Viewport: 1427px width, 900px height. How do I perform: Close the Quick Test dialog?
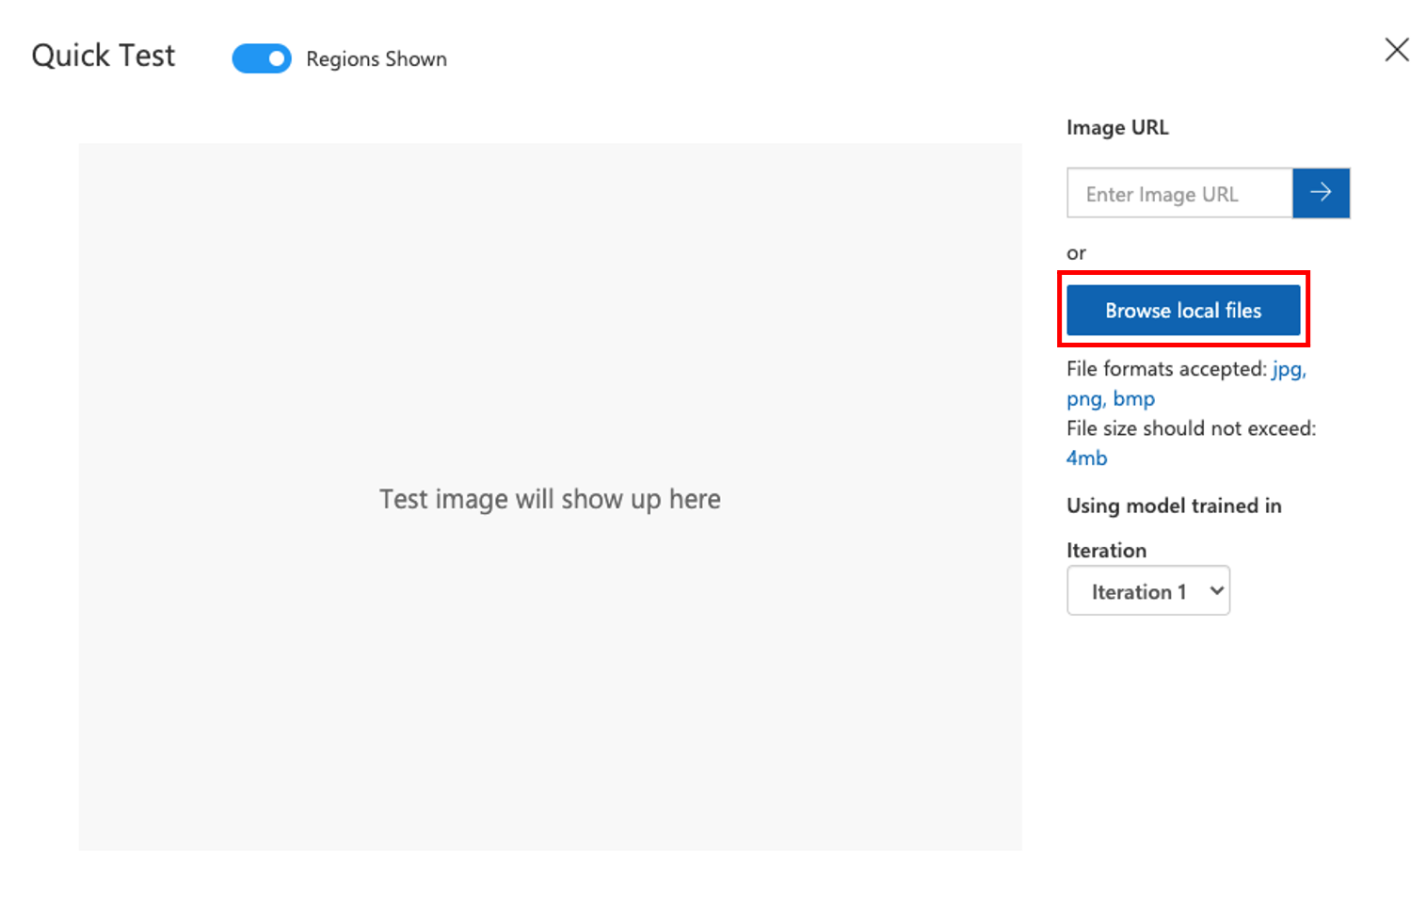(x=1397, y=50)
